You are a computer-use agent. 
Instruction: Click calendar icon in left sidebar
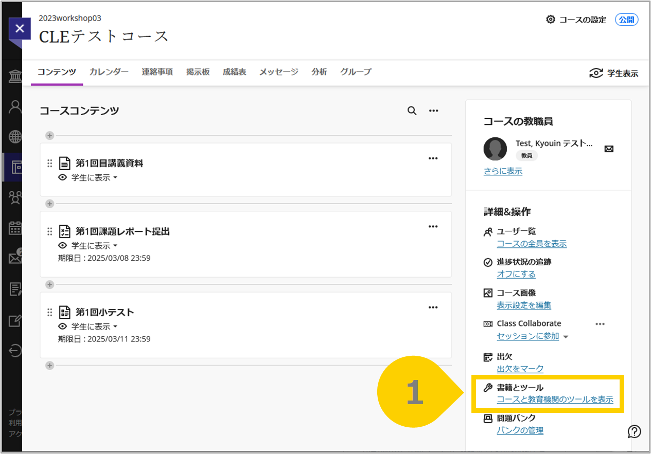(x=15, y=228)
